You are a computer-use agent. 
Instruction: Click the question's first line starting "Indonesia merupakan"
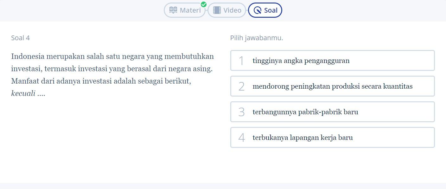pos(112,57)
